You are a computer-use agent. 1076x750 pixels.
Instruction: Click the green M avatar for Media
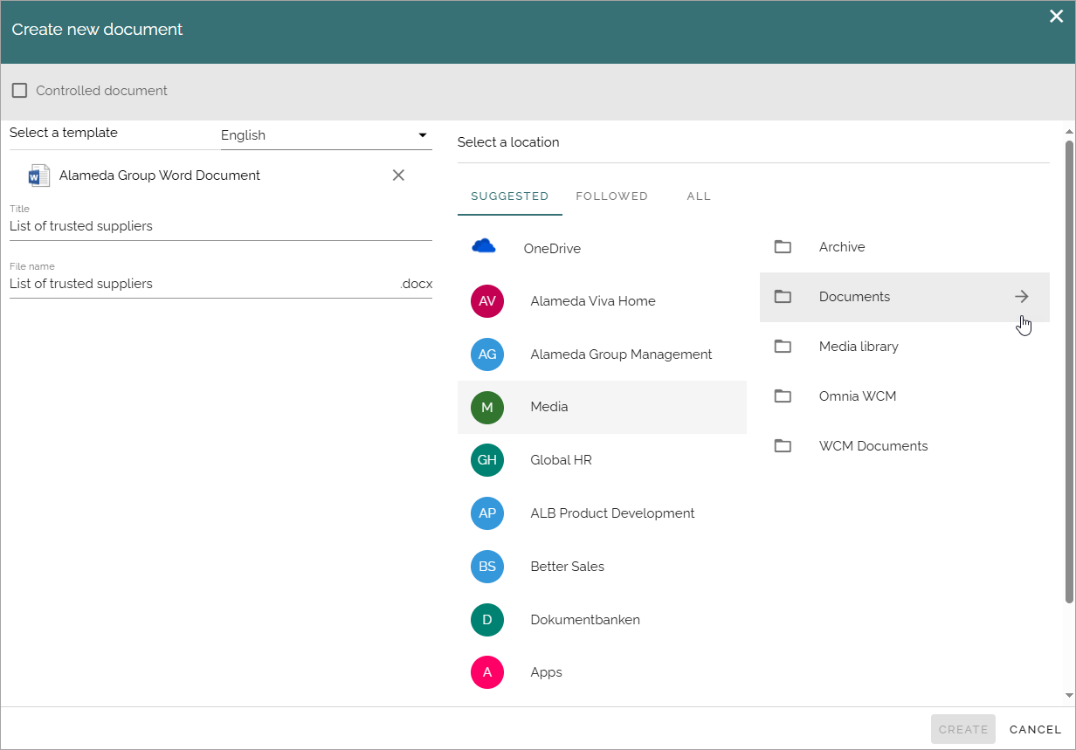pos(487,407)
